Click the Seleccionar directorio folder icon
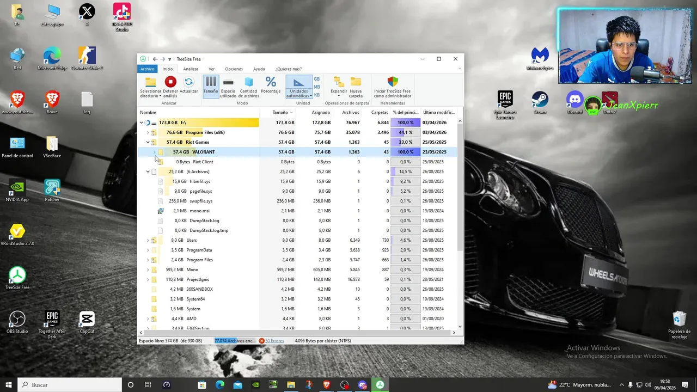Image resolution: width=697 pixels, height=392 pixels. tap(150, 82)
